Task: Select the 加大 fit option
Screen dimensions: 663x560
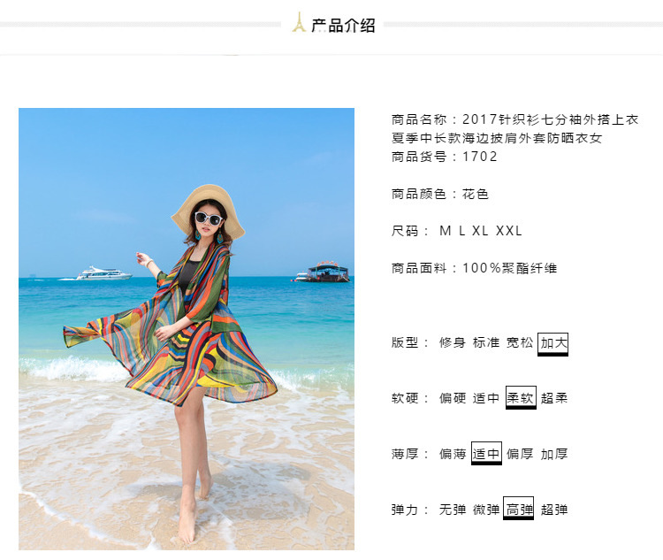Action: (552, 344)
